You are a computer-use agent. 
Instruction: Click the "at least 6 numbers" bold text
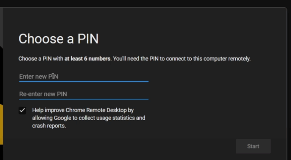tap(87, 59)
